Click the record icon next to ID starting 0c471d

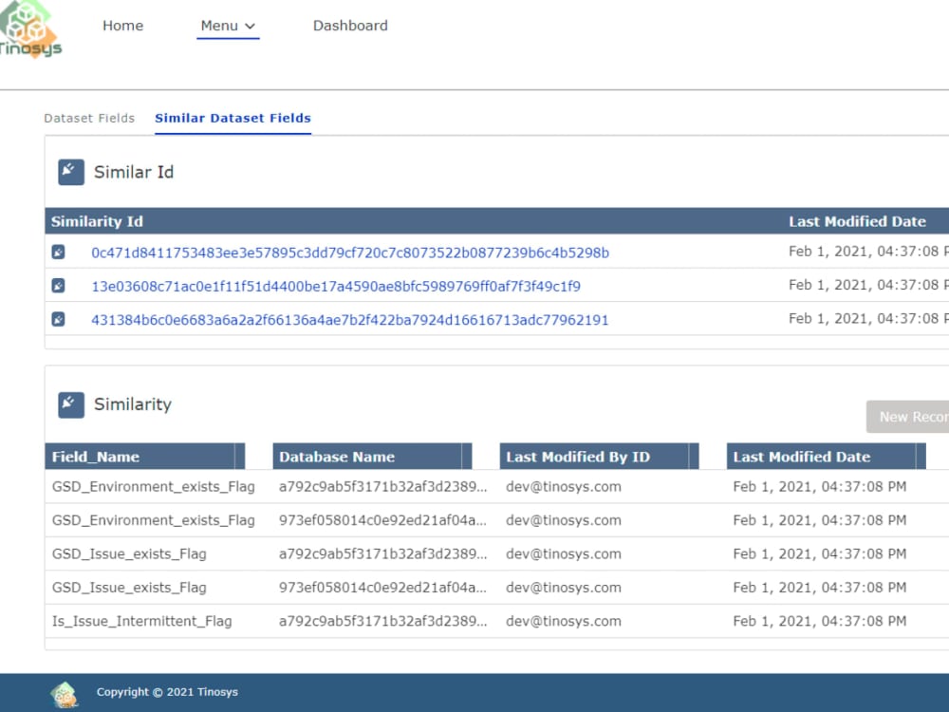59,251
